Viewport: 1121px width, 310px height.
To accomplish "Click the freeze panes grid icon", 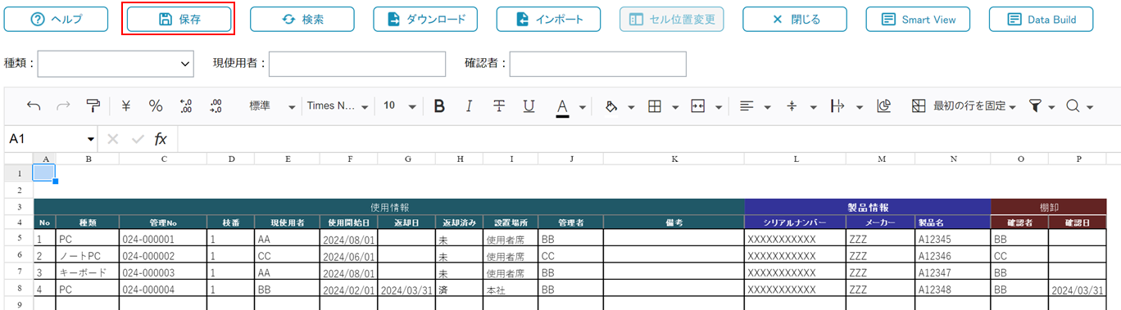I will (919, 106).
